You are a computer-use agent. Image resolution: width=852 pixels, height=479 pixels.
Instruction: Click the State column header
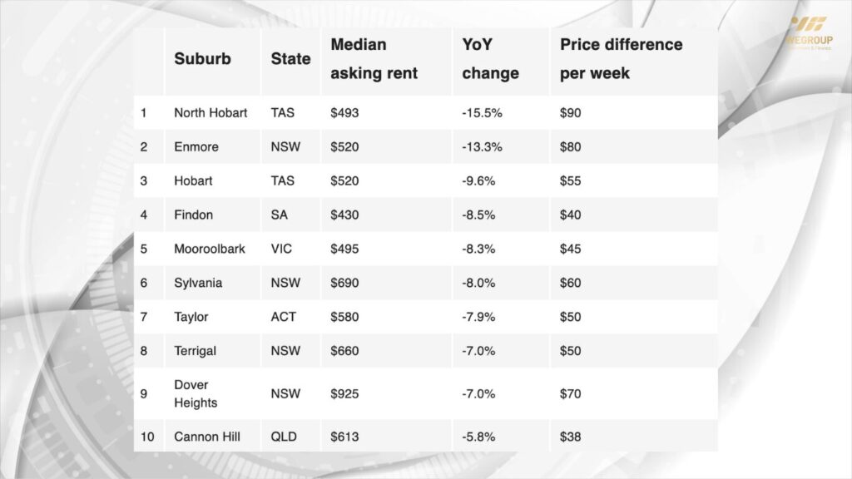290,59
